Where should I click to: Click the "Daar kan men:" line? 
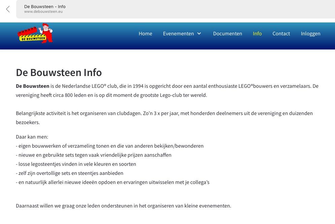point(32,137)
